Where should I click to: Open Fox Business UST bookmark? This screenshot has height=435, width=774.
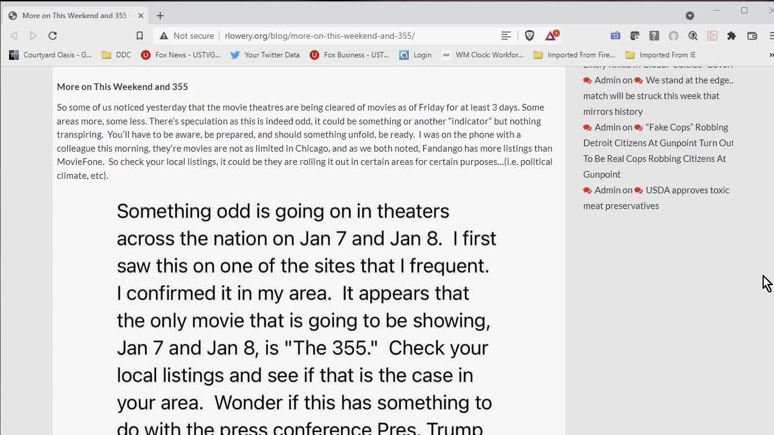(x=350, y=54)
